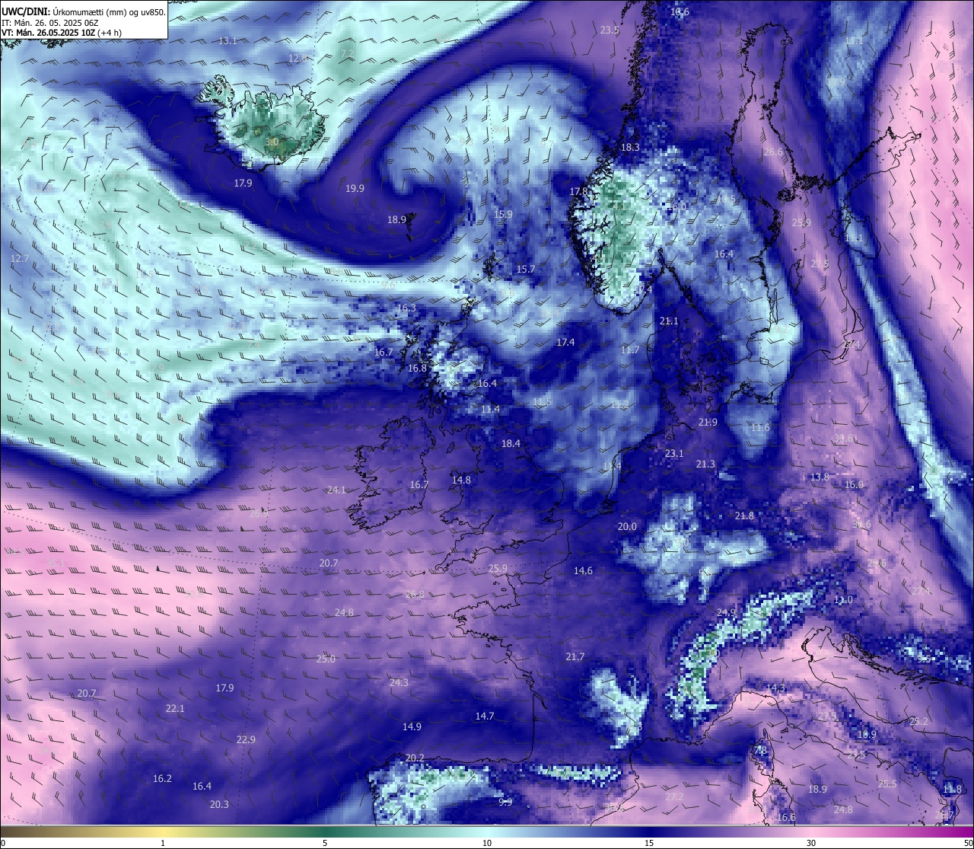Select the 19.9 value southeast of Iceland
974x849 pixels.
355,188
